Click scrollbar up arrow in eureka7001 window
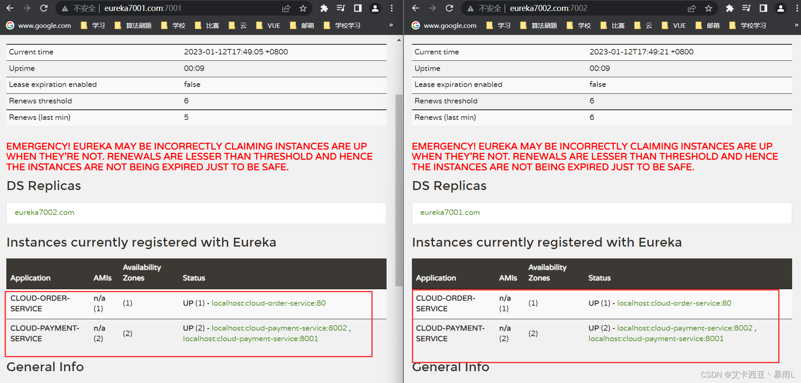The image size is (801, 383). 399,40
